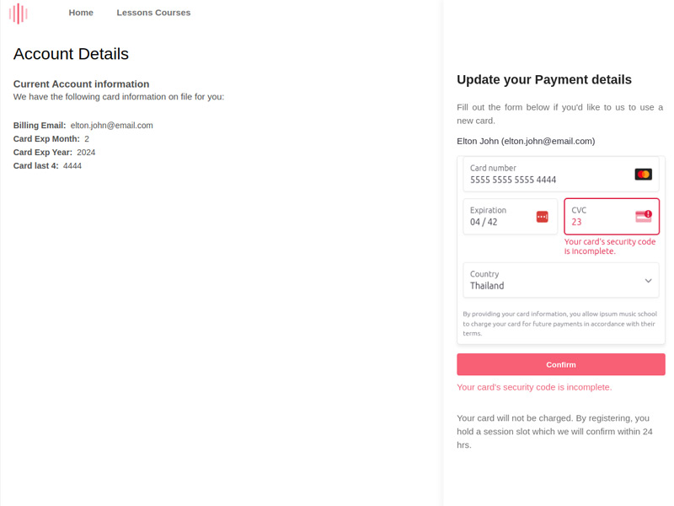Click the Mastercard brand icon

[x=643, y=175]
